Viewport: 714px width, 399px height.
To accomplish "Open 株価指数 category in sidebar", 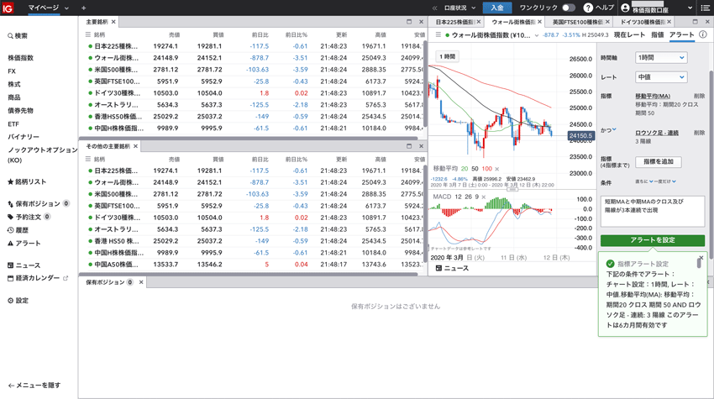I will tap(20, 58).
